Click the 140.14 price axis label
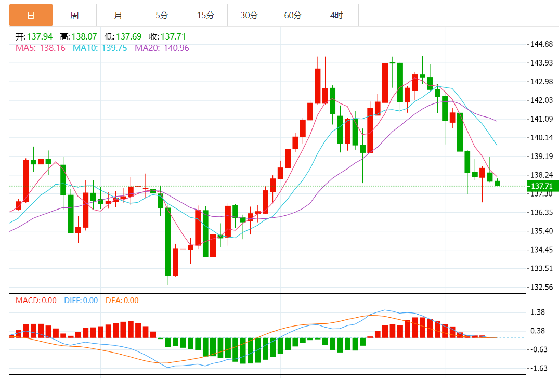 point(541,138)
